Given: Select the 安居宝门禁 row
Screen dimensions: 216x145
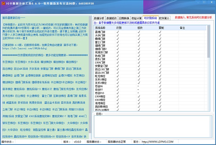Looking at the screenshot, I should click(150, 66).
